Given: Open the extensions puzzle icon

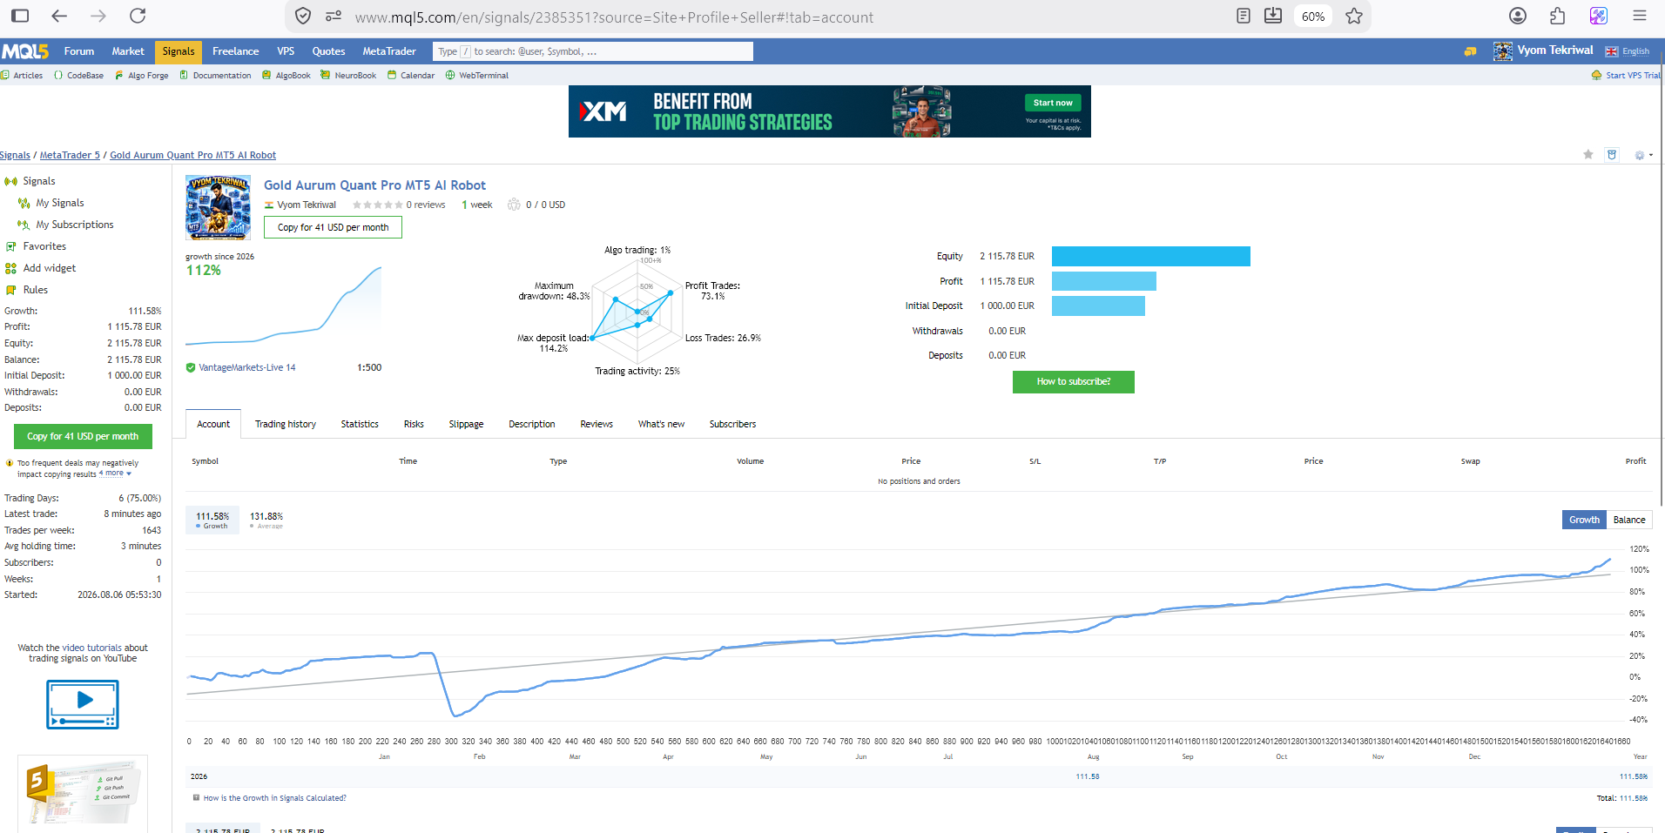Looking at the screenshot, I should click(x=1558, y=16).
